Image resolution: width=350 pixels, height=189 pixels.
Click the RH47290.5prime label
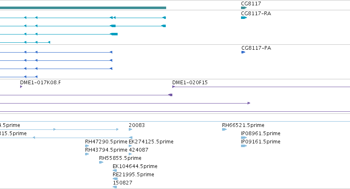[x=106, y=142]
